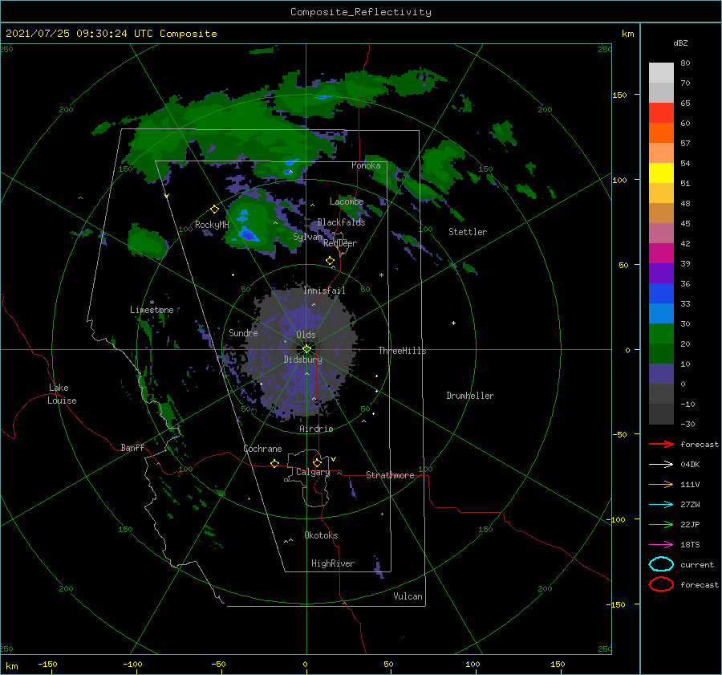Click the Airdrie label

click(316, 429)
